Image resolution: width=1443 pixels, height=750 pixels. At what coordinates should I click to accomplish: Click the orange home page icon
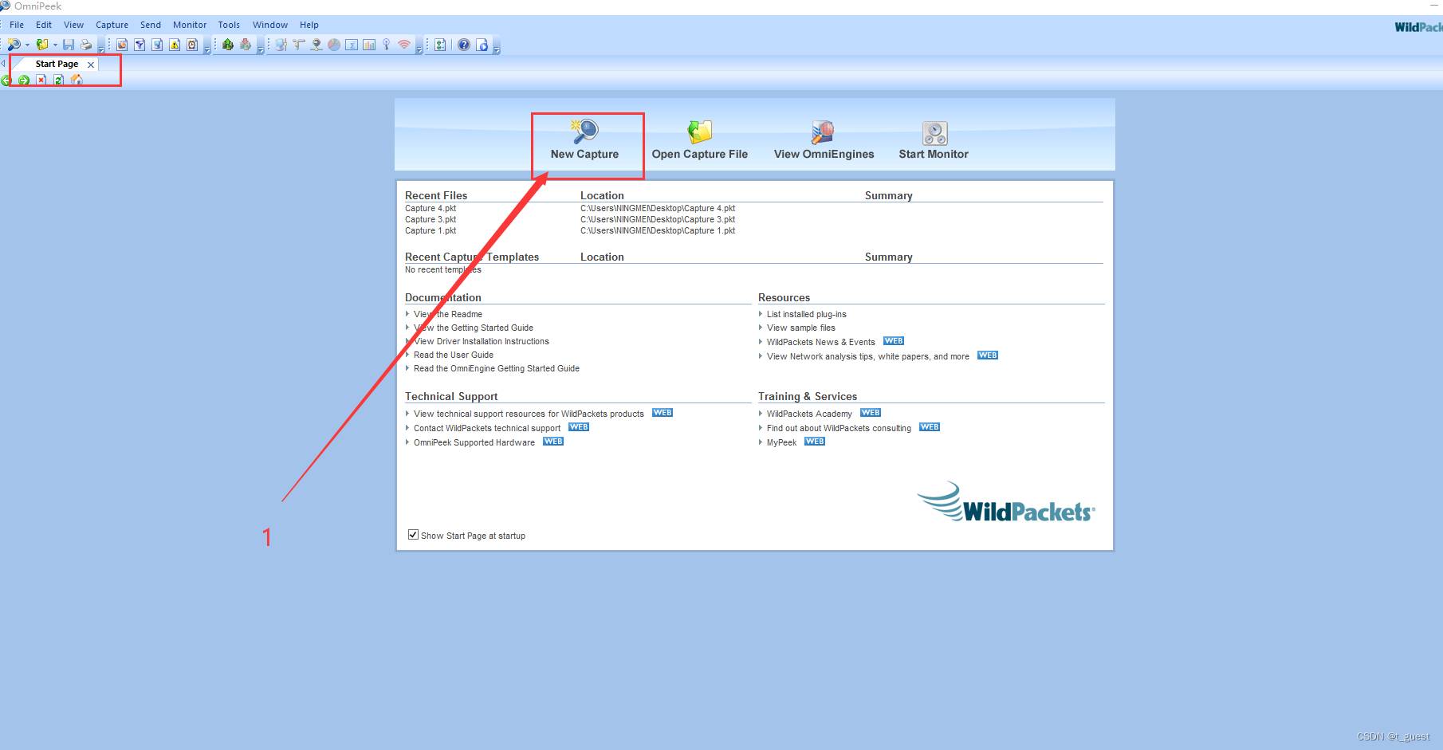[77, 80]
